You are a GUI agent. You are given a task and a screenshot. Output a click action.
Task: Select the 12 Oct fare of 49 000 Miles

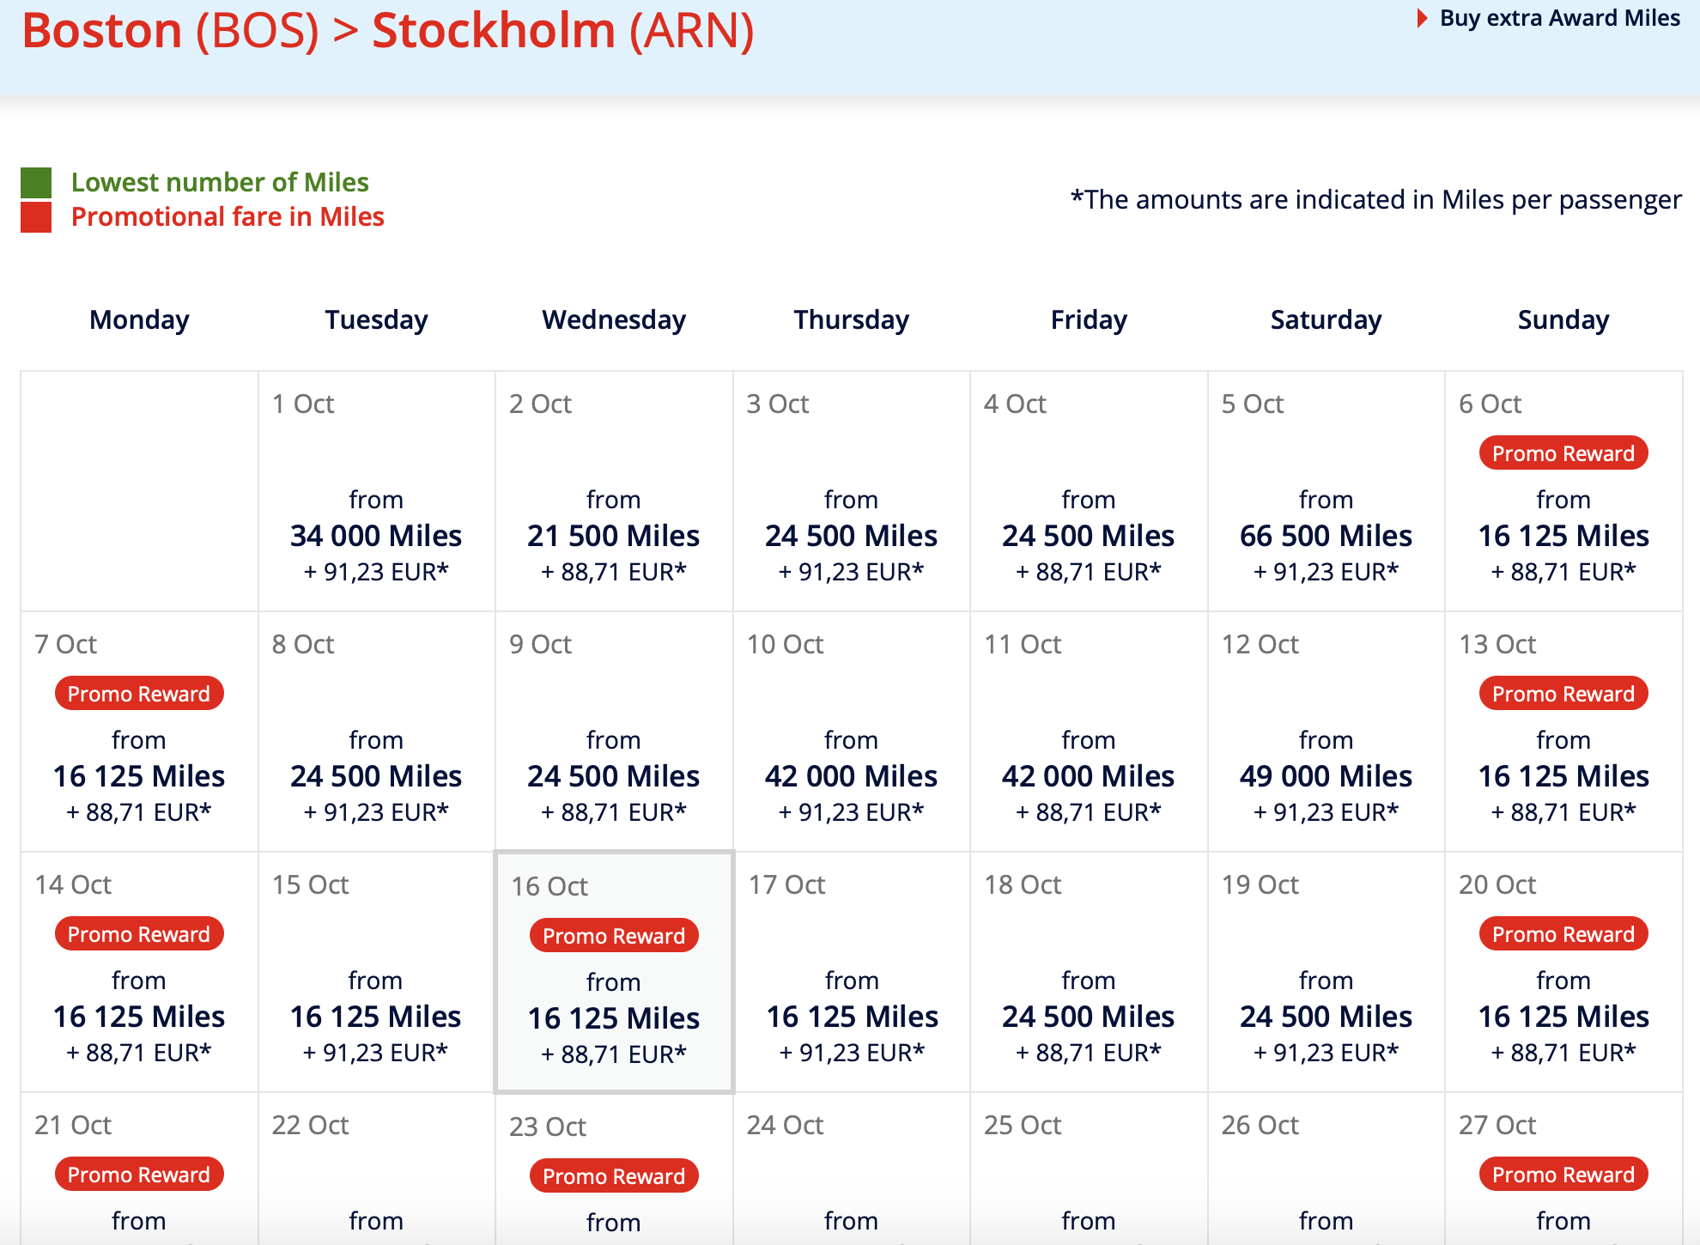tap(1326, 775)
